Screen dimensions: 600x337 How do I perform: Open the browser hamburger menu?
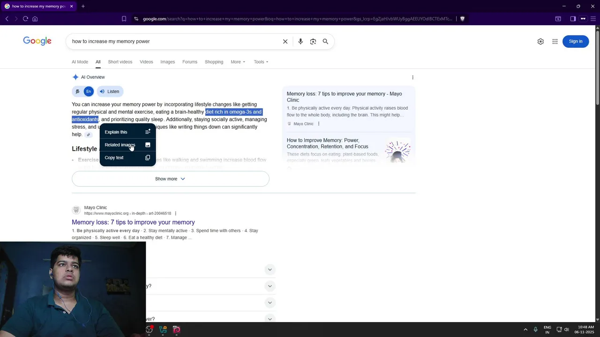593,19
